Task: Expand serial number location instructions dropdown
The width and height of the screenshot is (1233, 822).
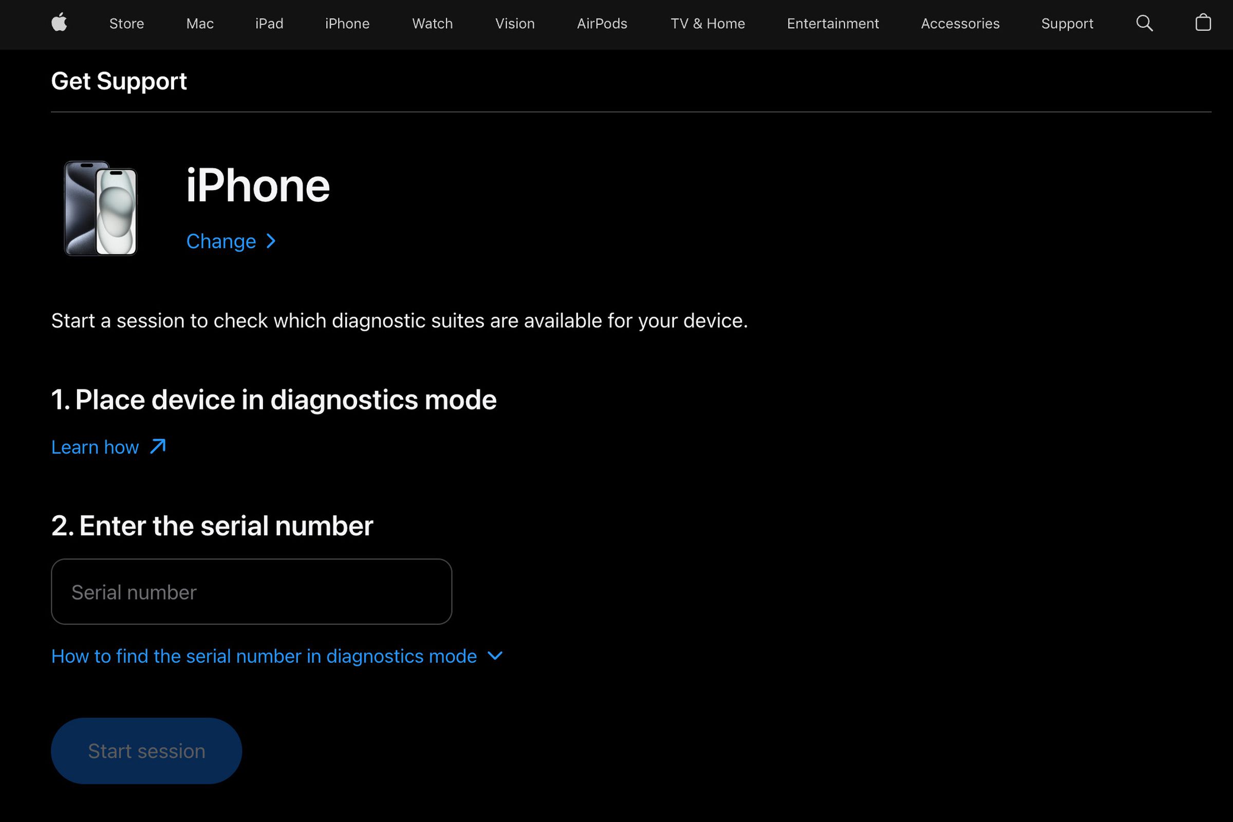Action: [277, 656]
